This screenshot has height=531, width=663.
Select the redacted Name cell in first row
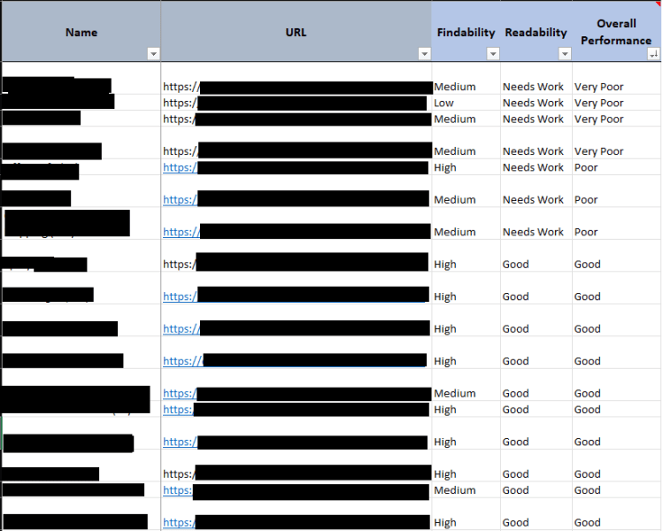[57, 86]
